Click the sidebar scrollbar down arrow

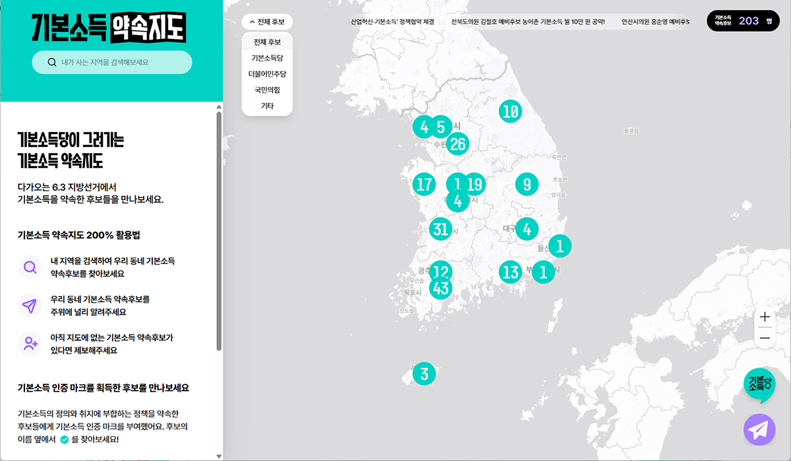[x=219, y=456]
